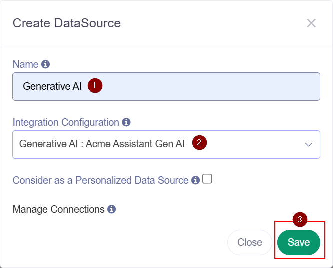Click the Close button

(x=250, y=242)
